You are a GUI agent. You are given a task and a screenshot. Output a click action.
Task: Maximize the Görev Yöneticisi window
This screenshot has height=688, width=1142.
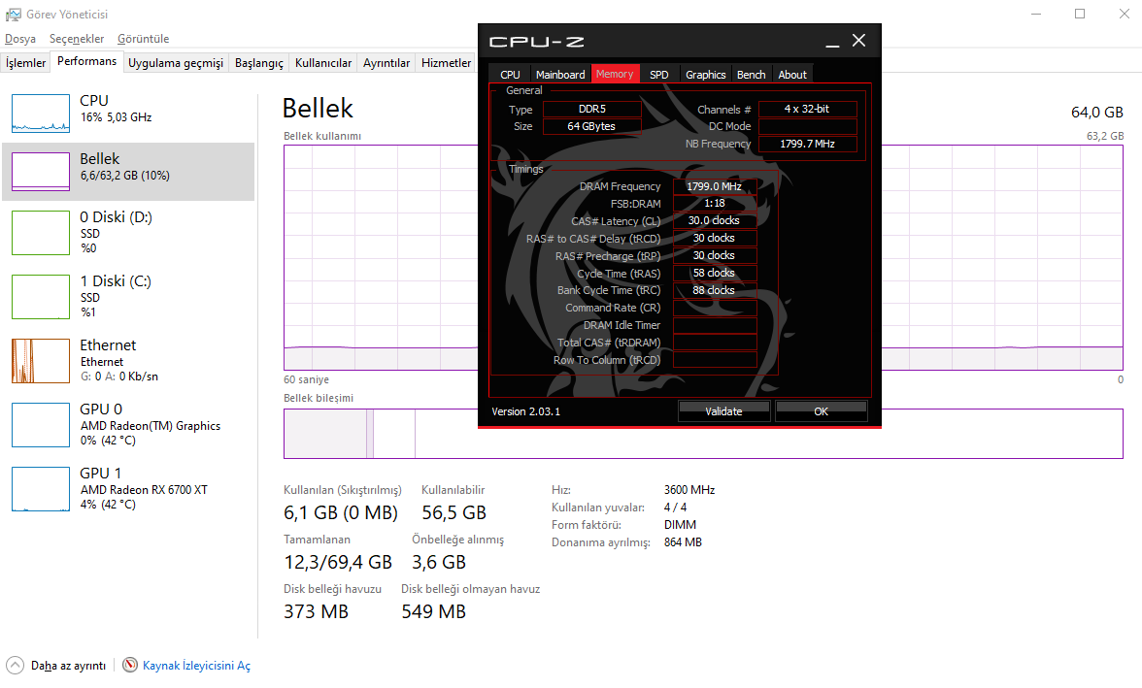coord(1080,14)
